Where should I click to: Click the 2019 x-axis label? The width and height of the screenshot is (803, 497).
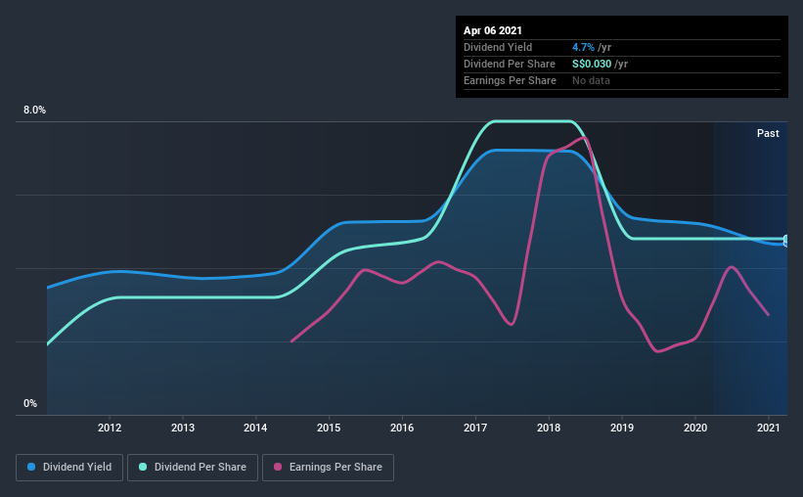click(622, 428)
